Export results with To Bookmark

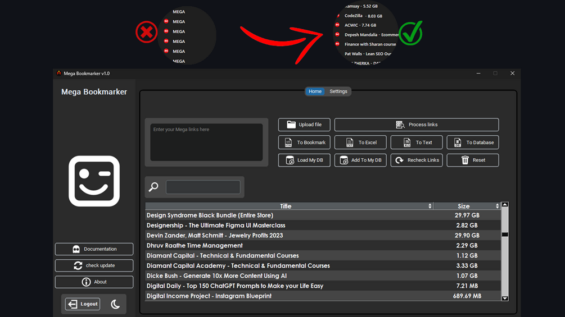[x=304, y=143]
